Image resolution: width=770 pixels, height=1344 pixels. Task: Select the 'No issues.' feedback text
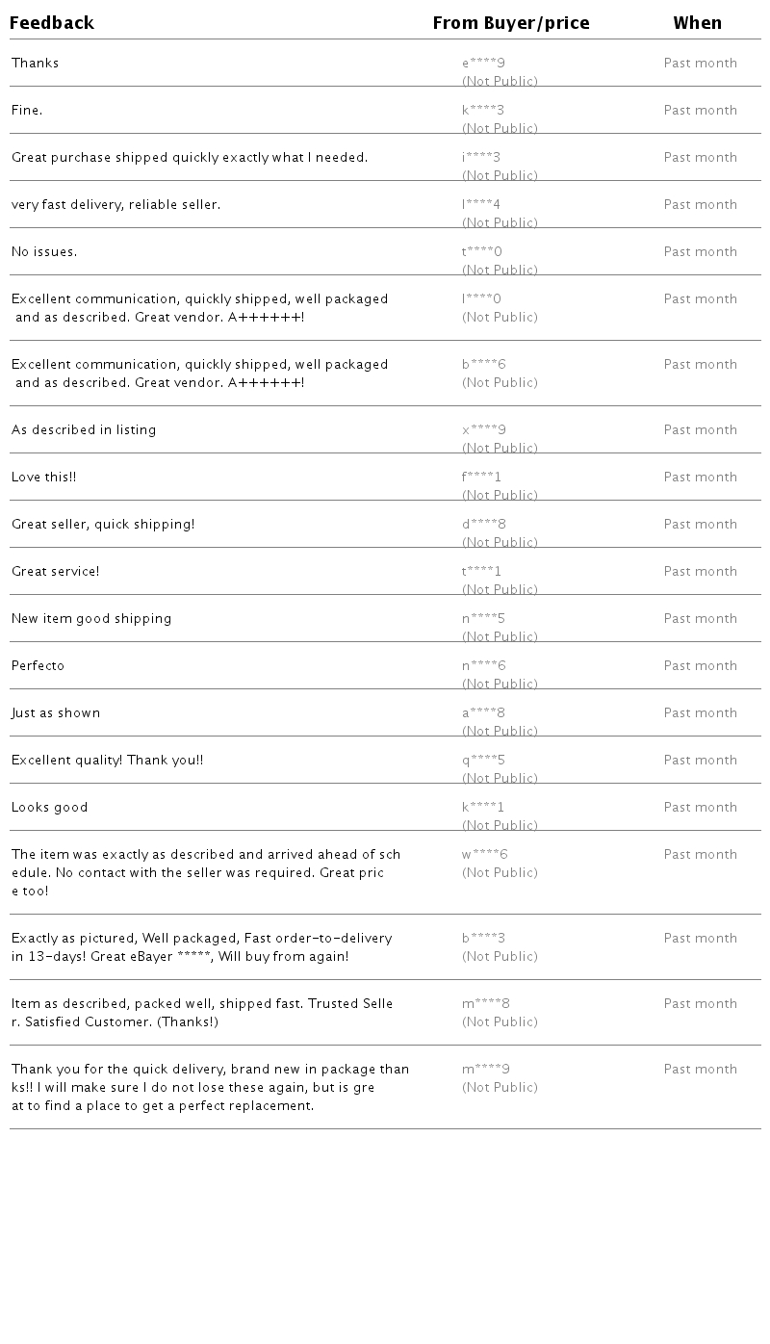point(44,252)
